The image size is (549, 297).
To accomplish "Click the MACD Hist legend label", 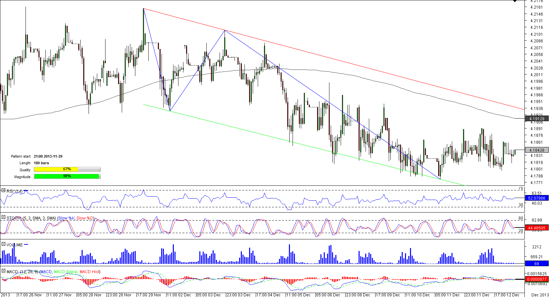I will coord(89,272).
